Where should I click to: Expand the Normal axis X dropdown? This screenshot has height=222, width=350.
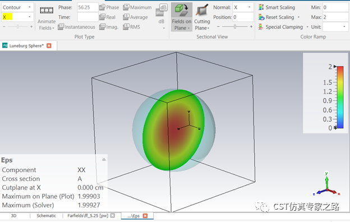(x=243, y=7)
